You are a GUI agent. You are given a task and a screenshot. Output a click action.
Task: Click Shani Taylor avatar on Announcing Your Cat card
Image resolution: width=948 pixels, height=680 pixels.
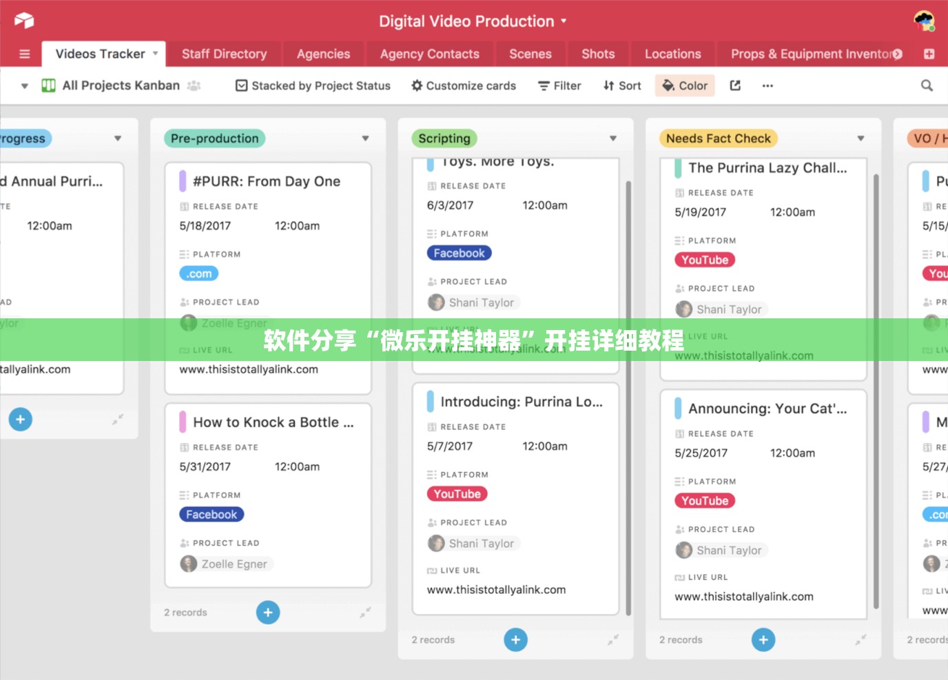point(683,550)
